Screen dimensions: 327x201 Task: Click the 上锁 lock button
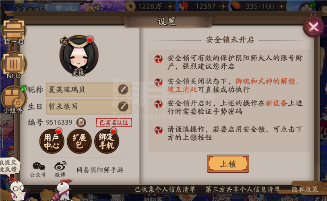pos(228,164)
